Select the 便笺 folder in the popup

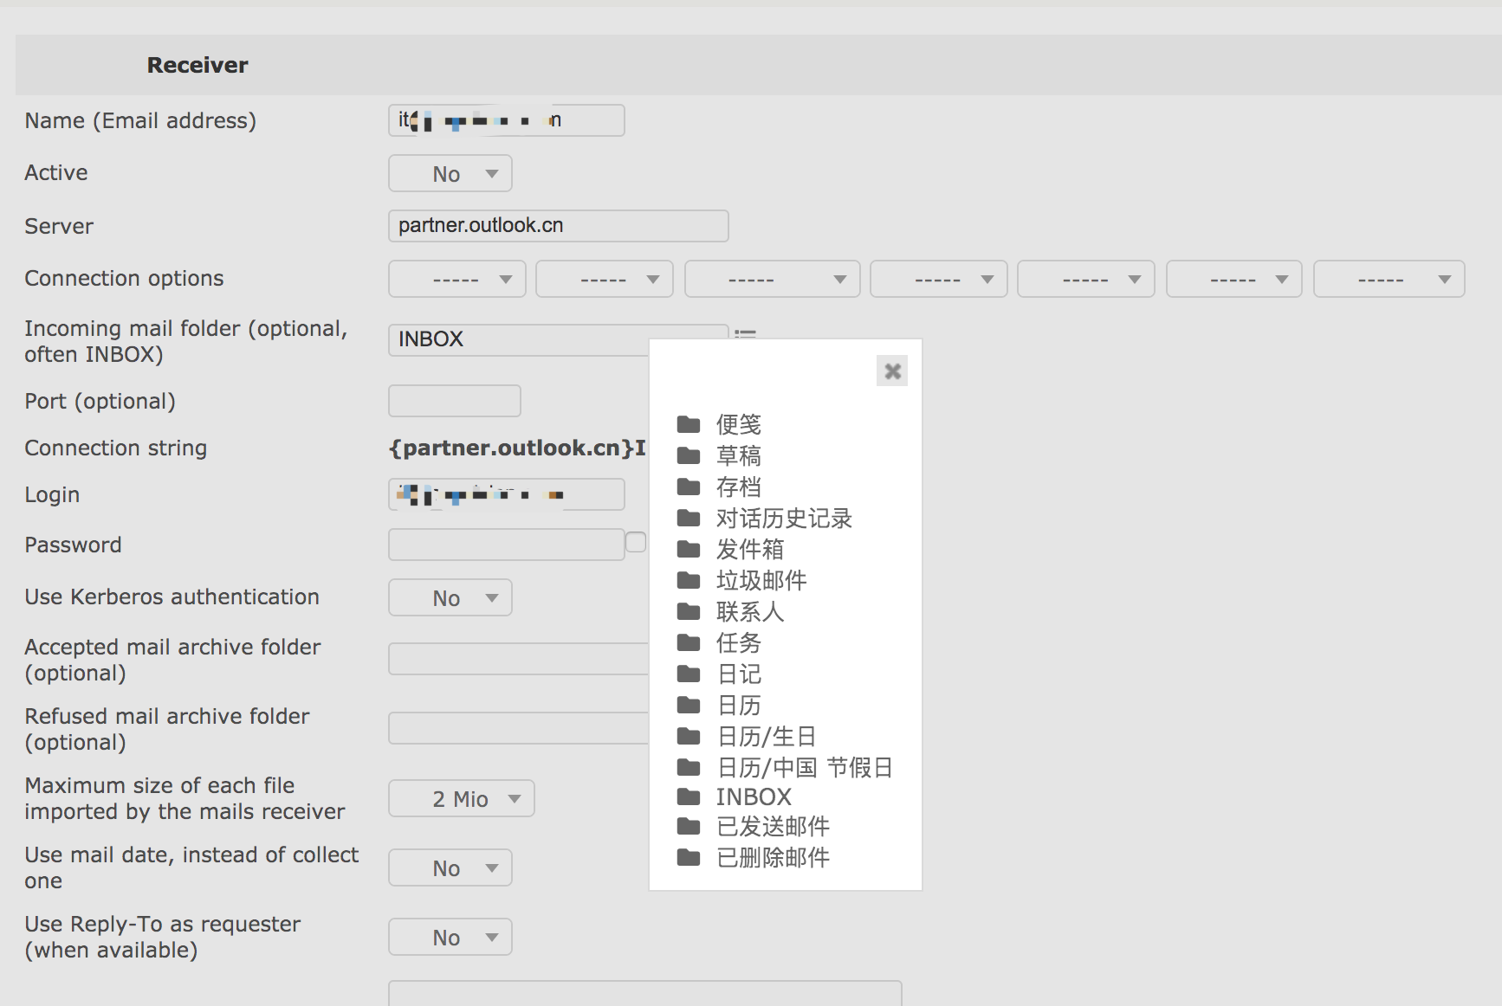[737, 424]
